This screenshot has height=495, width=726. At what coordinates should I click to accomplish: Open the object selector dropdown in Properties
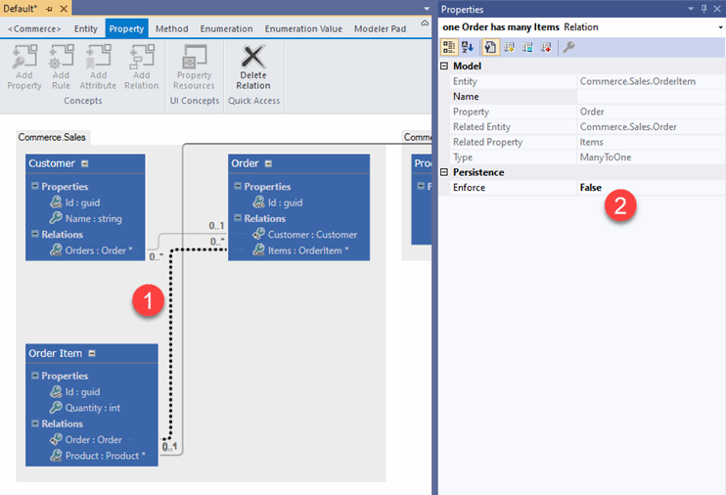pyautogui.click(x=719, y=27)
